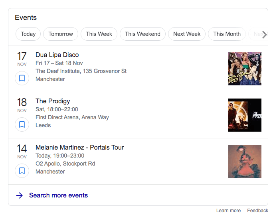Viewport: 277px width, 219px height.
Task: Select the This Weekend filter chip
Action: 142,34
